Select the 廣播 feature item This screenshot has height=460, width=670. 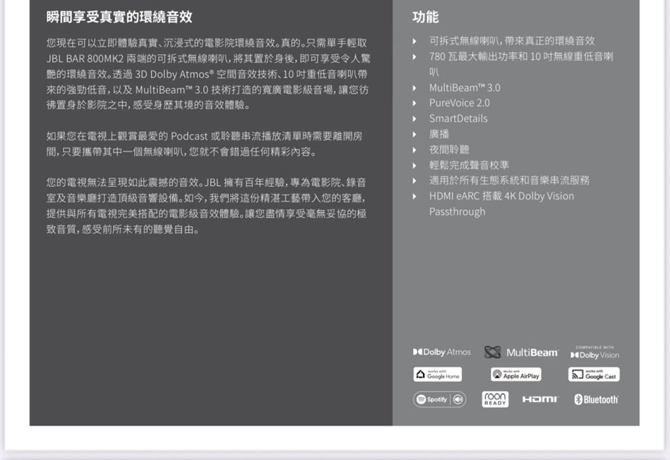[x=439, y=134]
